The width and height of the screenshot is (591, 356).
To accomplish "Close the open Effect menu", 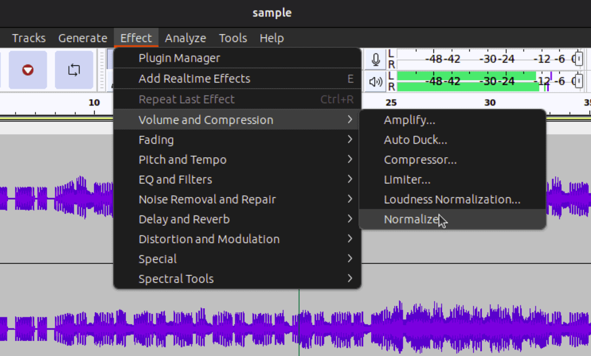I will click(136, 38).
